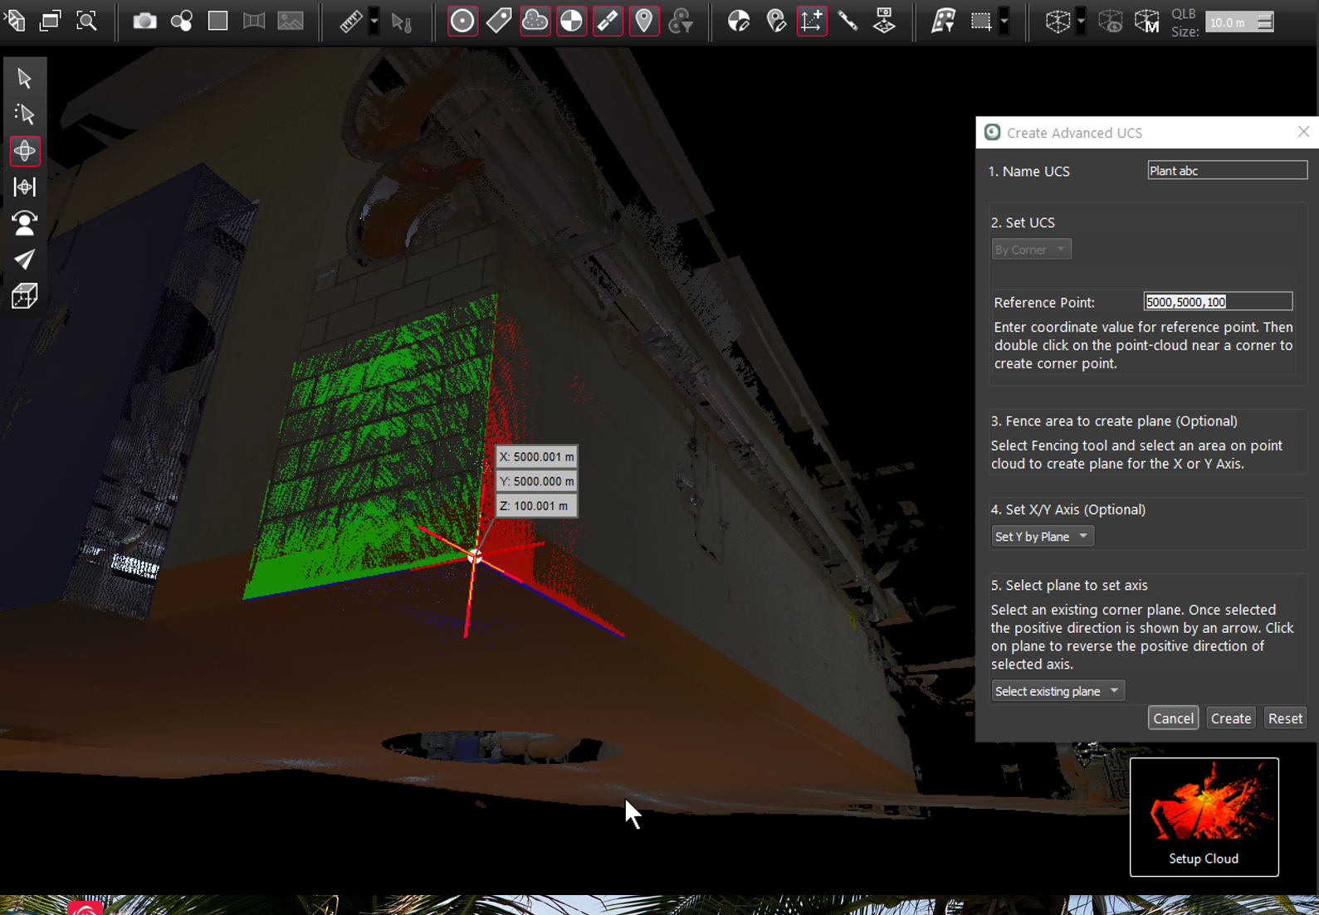This screenshot has height=915, width=1319.
Task: Open the By Corner dropdown
Action: (x=1030, y=250)
